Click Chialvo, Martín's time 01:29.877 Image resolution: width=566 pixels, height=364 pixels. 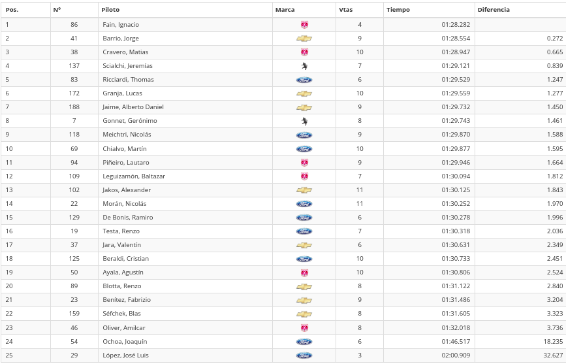click(x=455, y=148)
